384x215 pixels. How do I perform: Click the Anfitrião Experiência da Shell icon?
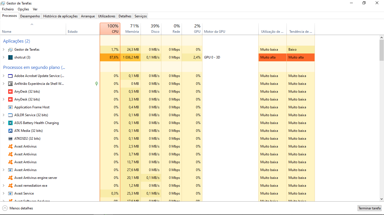[x=10, y=84]
